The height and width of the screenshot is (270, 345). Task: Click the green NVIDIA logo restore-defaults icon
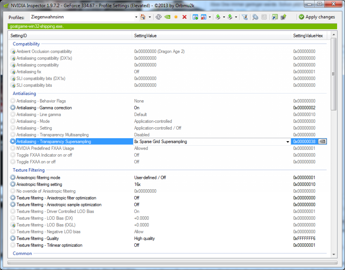click(x=167, y=17)
